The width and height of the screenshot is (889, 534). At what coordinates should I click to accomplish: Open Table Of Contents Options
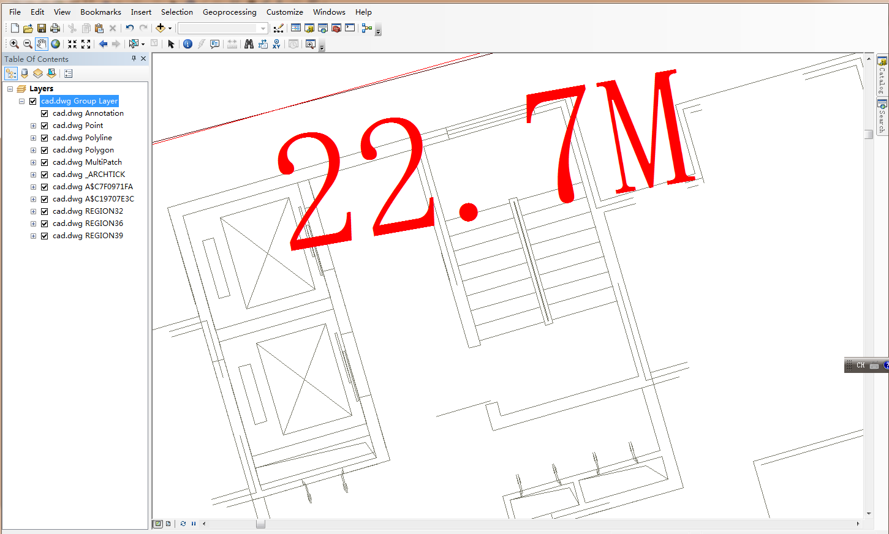tap(68, 73)
